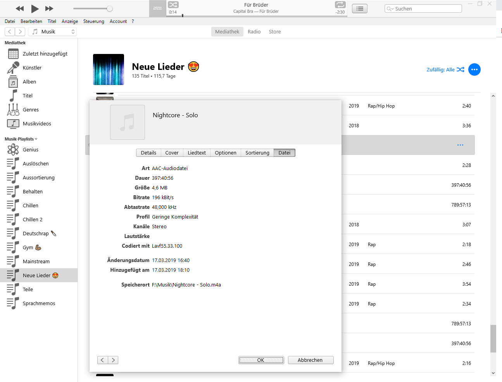Switch to the Liedtext tab
The width and height of the screenshot is (502, 382).
[x=197, y=153]
